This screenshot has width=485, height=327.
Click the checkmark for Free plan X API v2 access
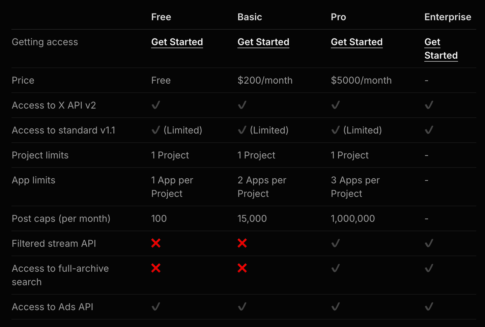click(x=155, y=105)
